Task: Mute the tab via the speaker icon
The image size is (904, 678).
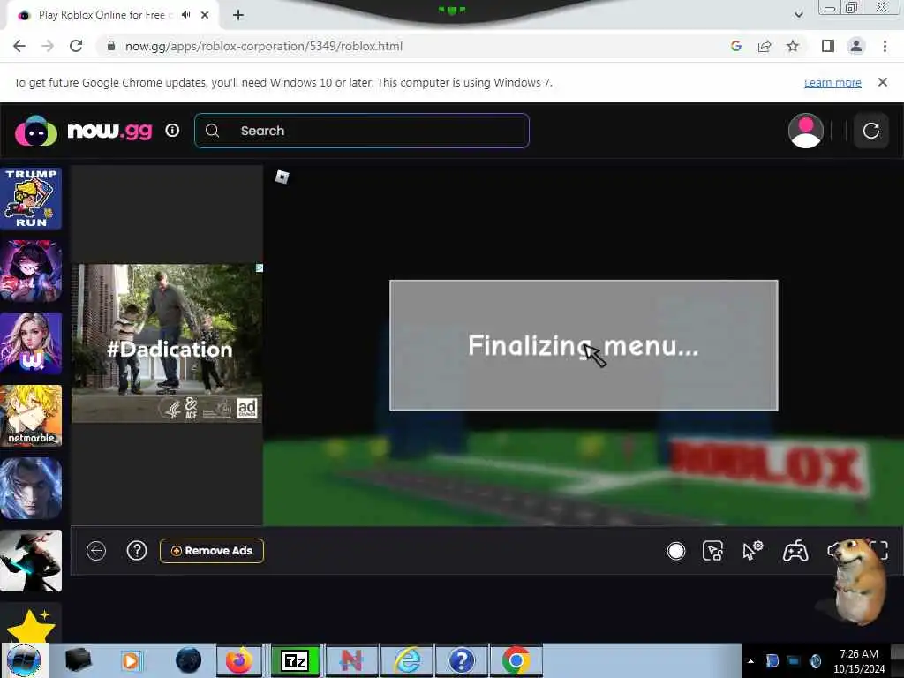Action: (185, 15)
